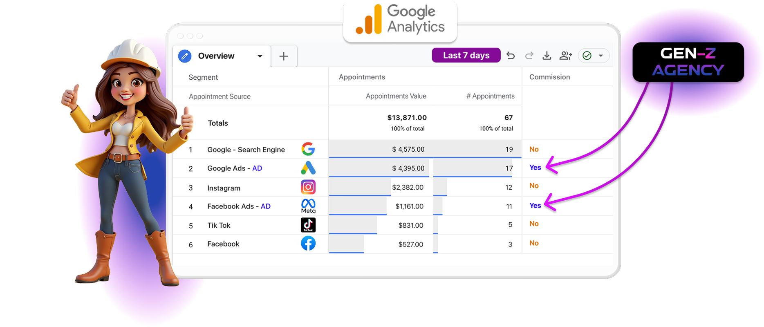The height and width of the screenshot is (327, 764).
Task: Click the green checkmark status icon
Action: (x=587, y=56)
